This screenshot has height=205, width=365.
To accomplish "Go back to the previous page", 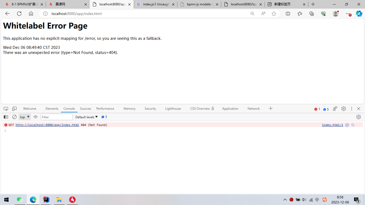I will pos(7,14).
